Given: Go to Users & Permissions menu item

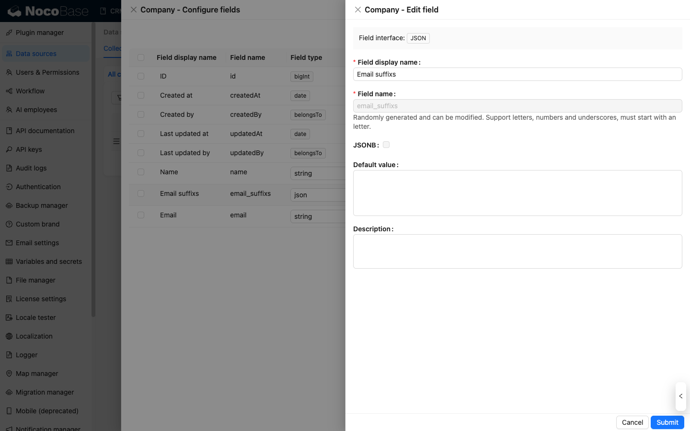Looking at the screenshot, I should coord(47,72).
